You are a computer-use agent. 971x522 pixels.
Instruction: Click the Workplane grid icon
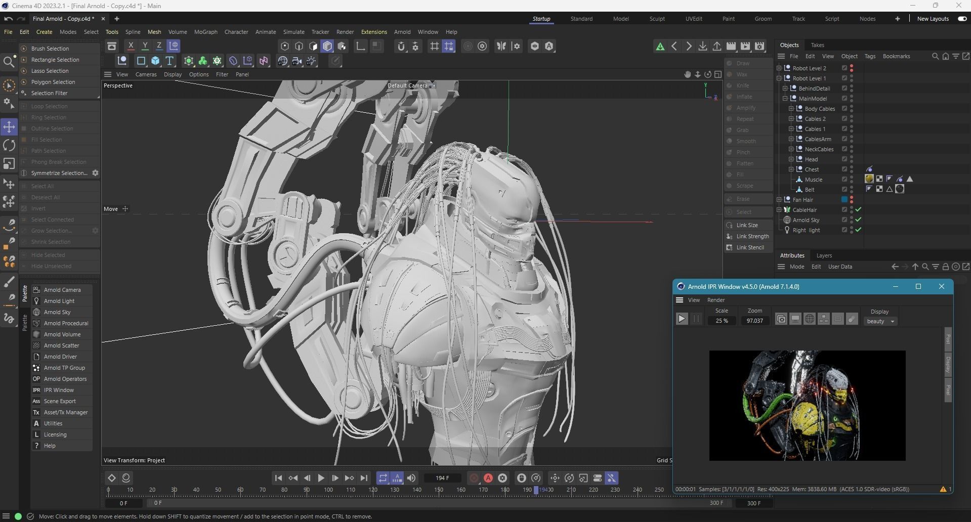tap(434, 46)
